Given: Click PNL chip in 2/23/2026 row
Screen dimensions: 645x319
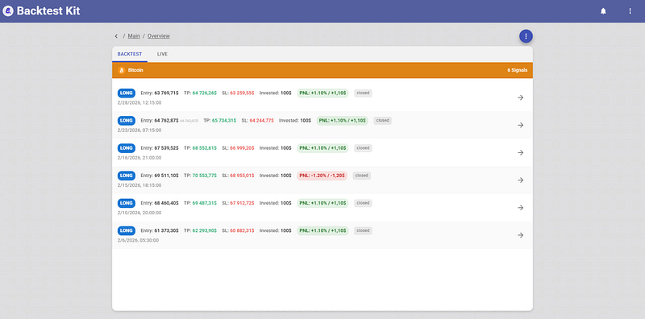Looking at the screenshot, I should point(342,121).
